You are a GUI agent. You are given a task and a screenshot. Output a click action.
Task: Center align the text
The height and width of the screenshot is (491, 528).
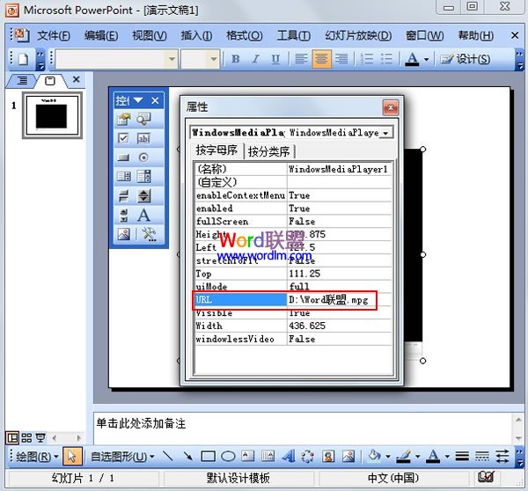(x=321, y=59)
